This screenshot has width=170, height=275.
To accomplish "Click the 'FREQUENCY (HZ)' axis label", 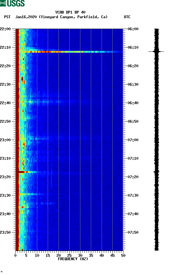I will (x=73, y=259).
